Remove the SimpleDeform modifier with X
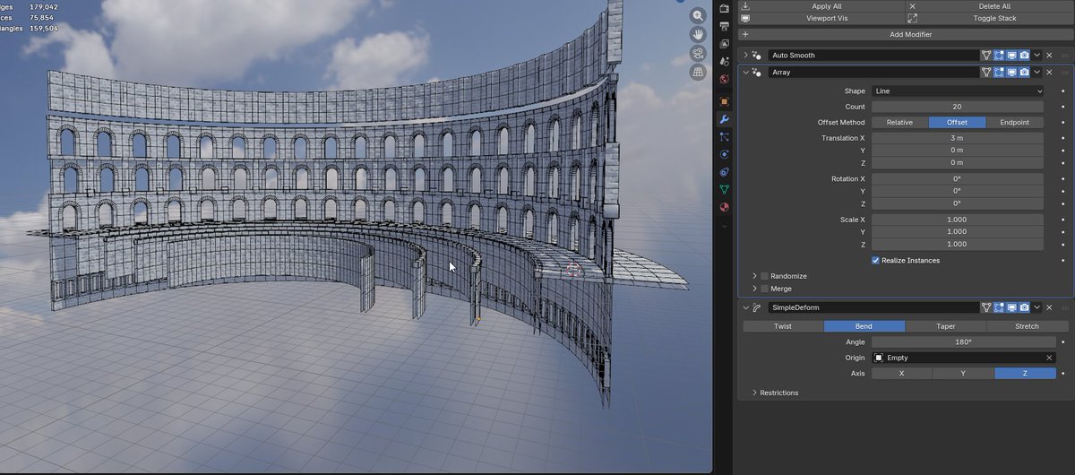The image size is (1075, 475). [1049, 307]
